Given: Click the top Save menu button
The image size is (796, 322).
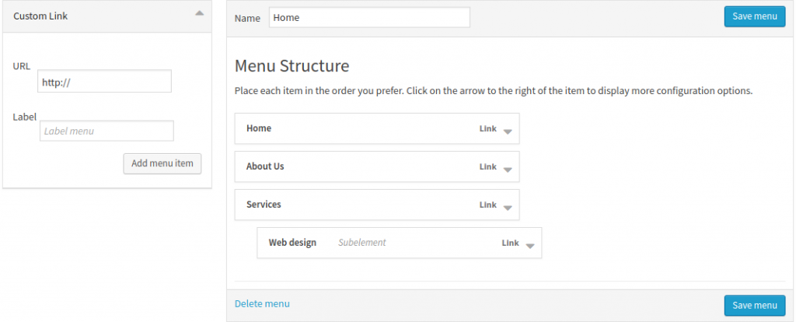Looking at the screenshot, I should point(754,17).
